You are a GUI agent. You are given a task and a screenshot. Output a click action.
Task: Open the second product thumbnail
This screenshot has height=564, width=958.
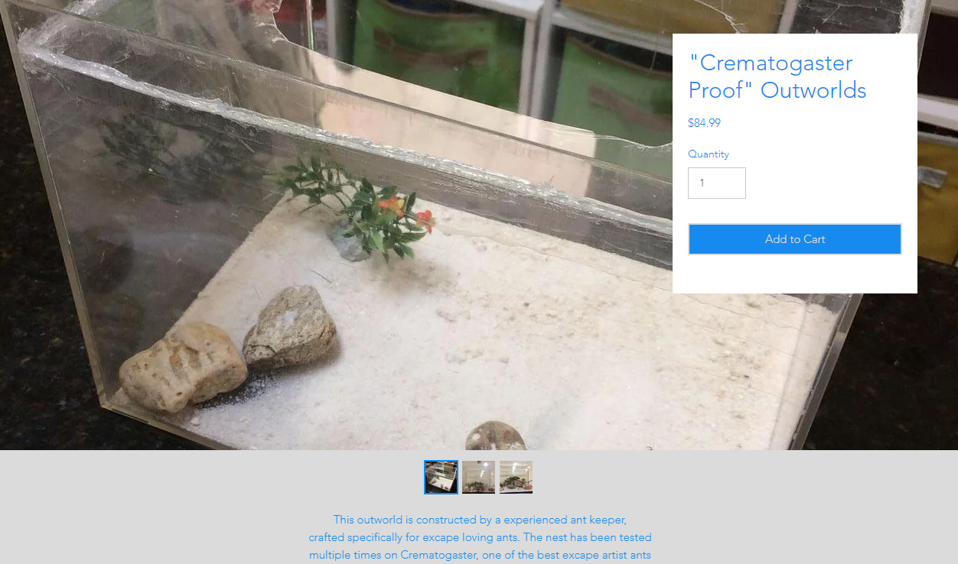coord(478,477)
